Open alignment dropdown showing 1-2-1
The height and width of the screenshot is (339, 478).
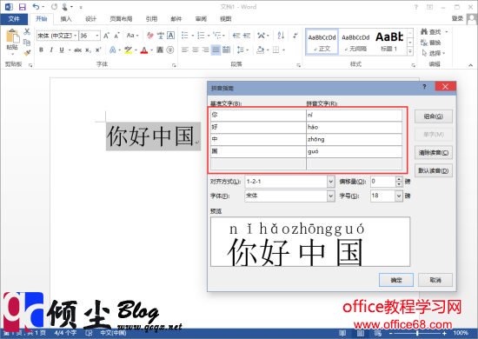tap(331, 182)
